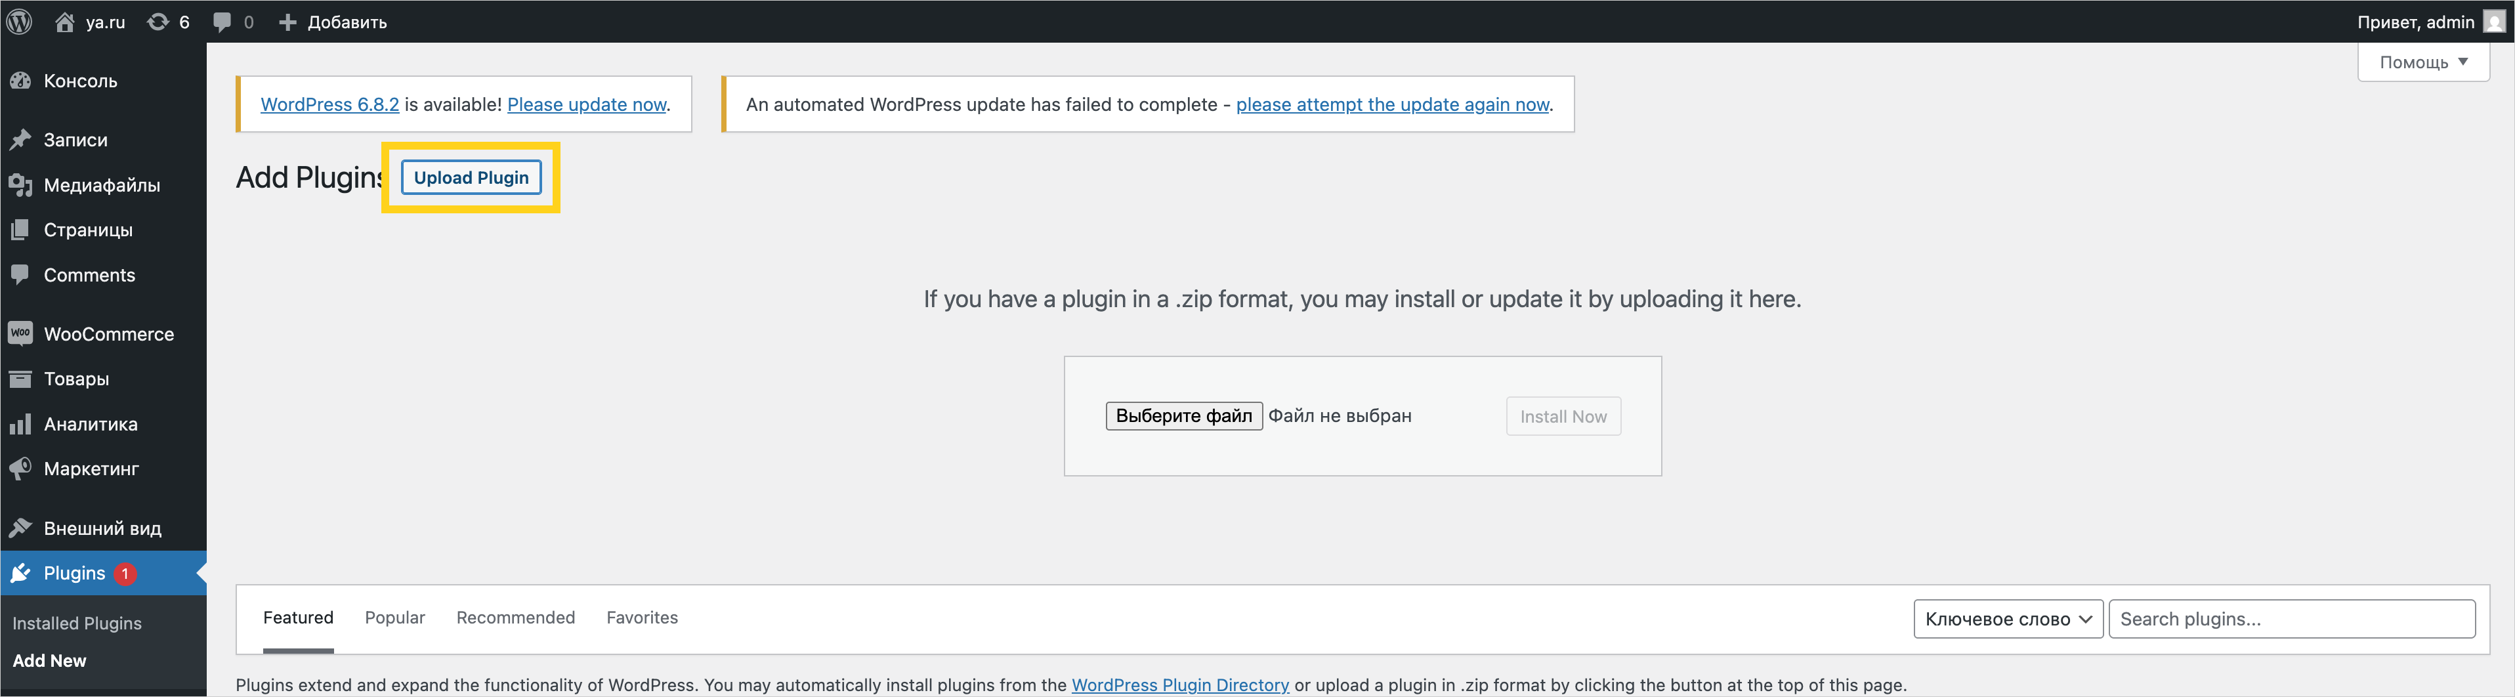Switch to the Popular tab
Image resolution: width=2515 pixels, height=697 pixels.
point(394,618)
